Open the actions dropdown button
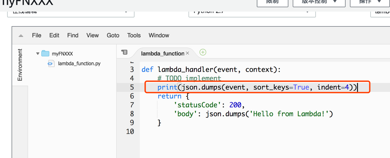The width and height of the screenshot is (390, 158). point(370,2)
